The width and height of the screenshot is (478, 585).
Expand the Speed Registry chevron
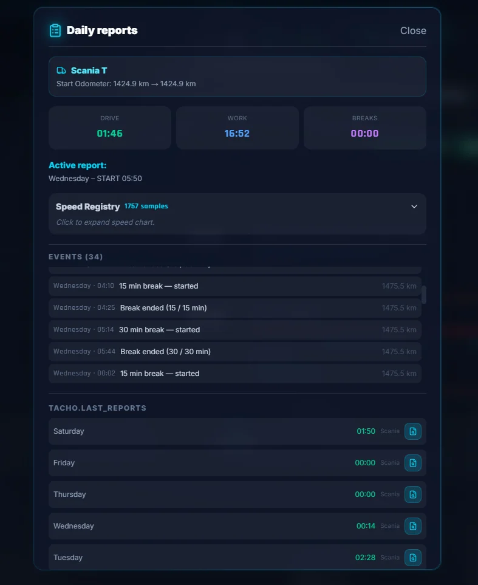(x=414, y=207)
